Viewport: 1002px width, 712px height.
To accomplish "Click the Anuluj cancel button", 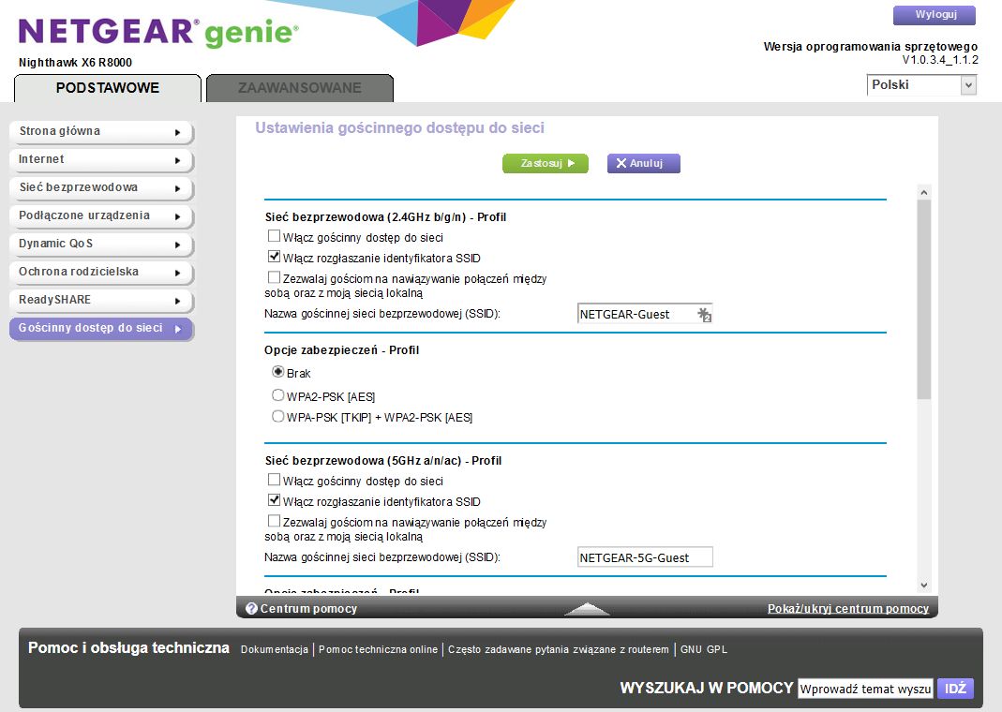I will [x=644, y=163].
